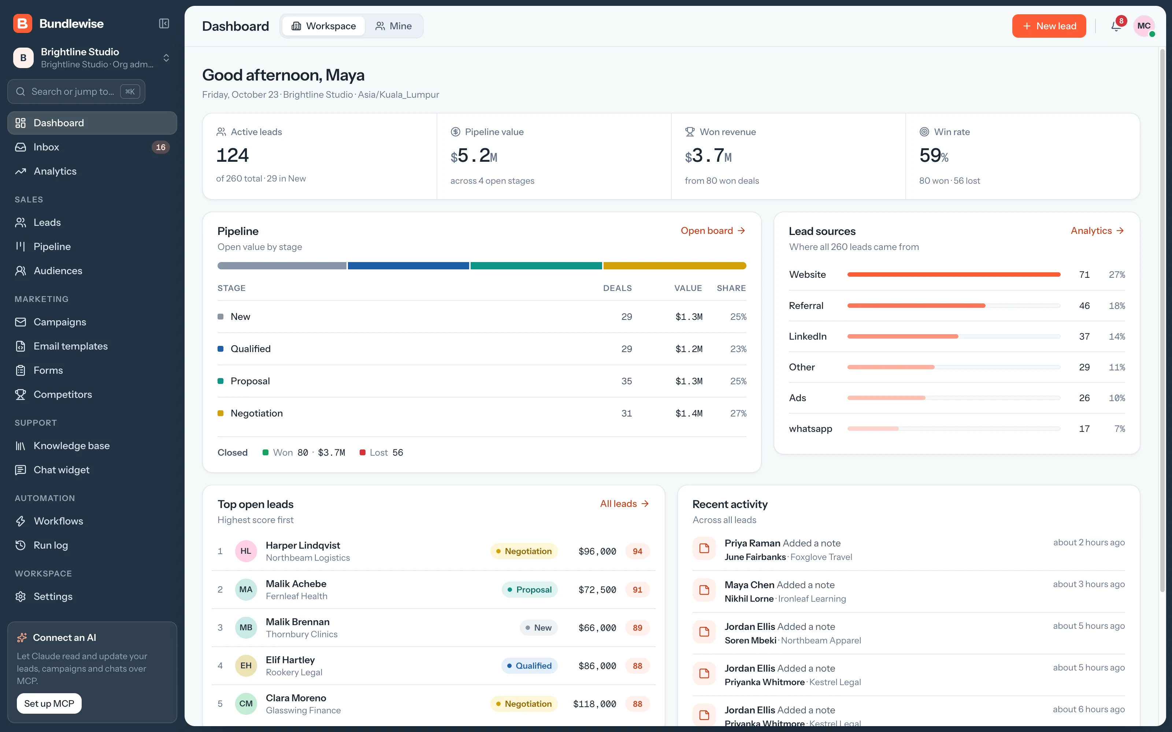Go to Analytics in the sidebar

click(92, 171)
